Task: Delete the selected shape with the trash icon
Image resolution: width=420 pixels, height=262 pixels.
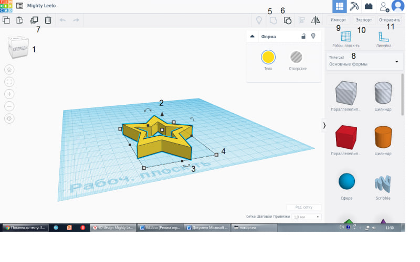Action: click(48, 20)
